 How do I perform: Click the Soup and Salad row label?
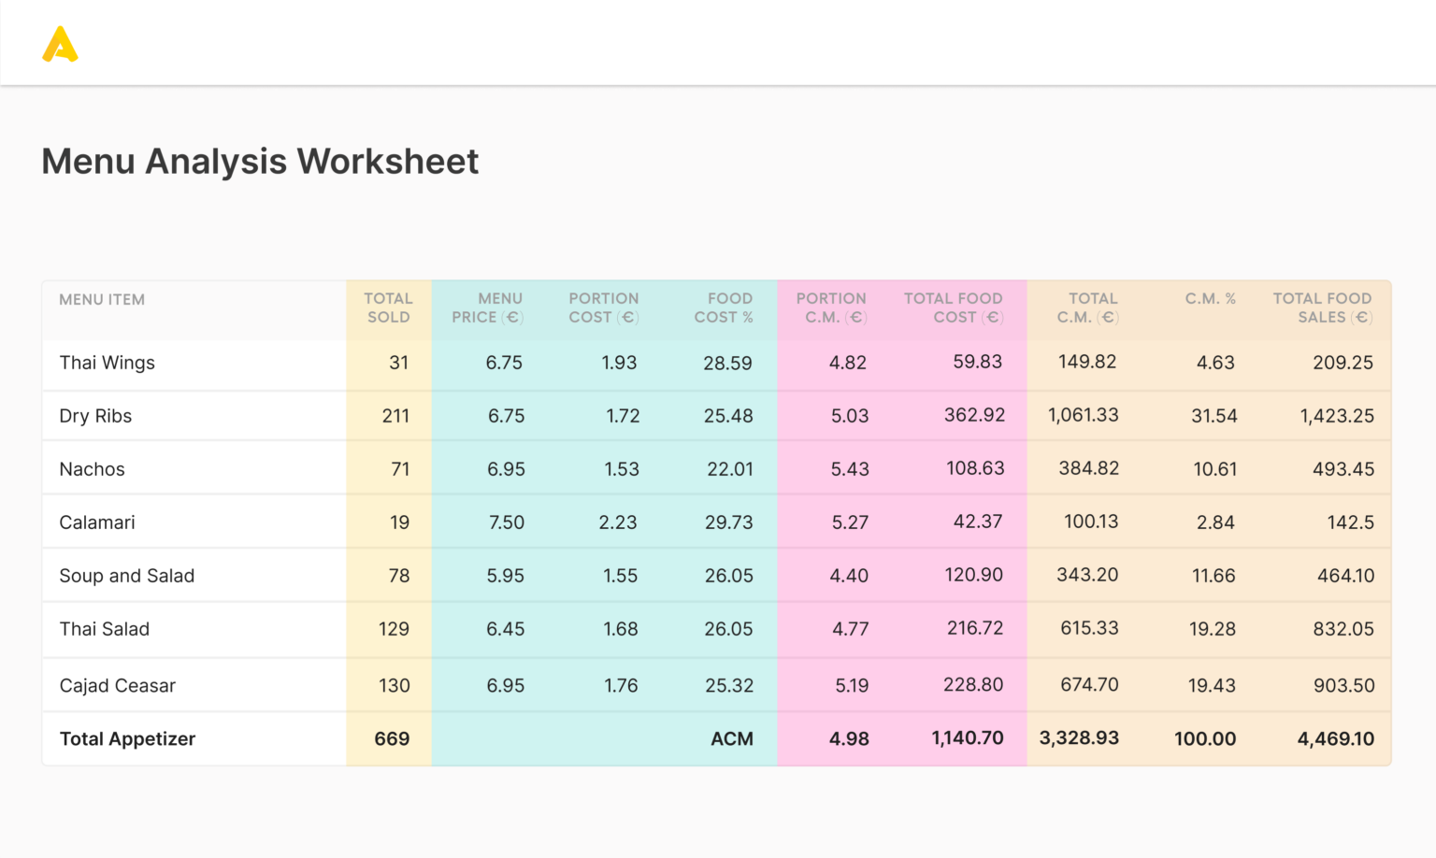click(126, 576)
